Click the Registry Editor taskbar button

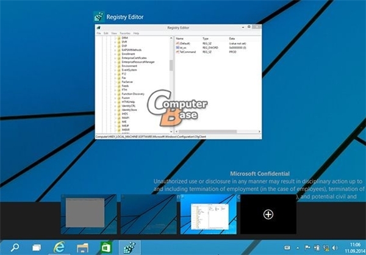[x=129, y=247]
